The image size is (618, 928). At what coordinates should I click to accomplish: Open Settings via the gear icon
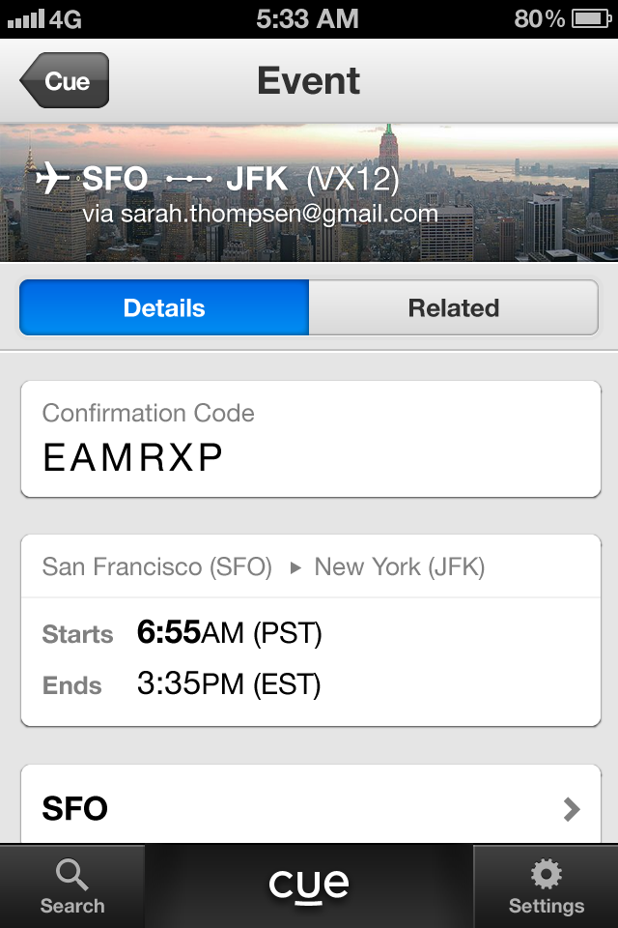pos(547,875)
